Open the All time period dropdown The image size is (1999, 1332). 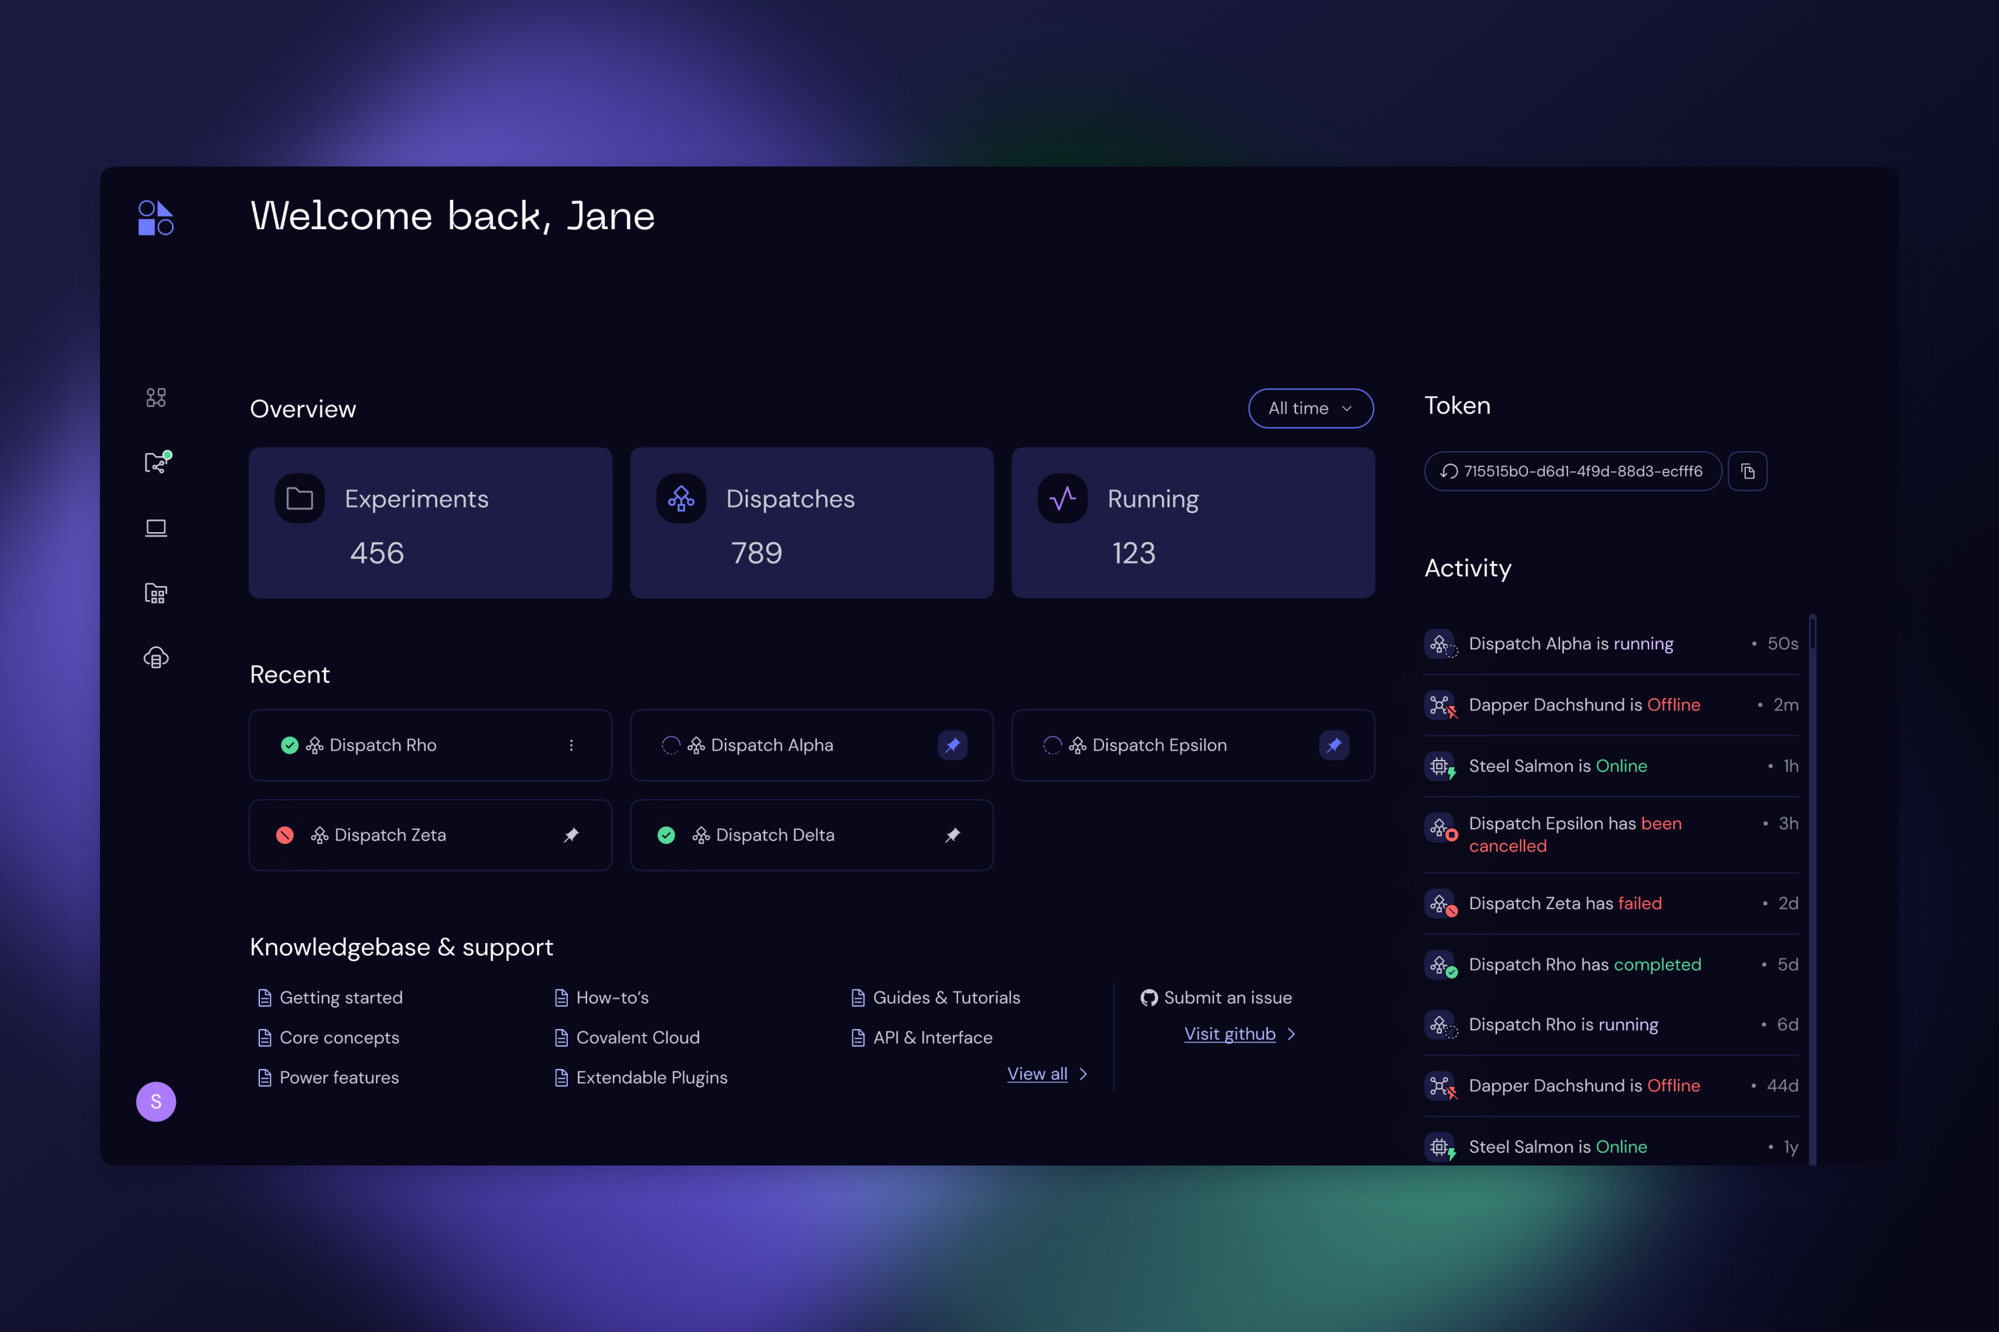coord(1311,409)
